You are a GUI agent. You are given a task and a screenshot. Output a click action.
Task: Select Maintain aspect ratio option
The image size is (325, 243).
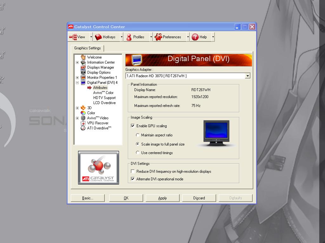click(138, 135)
